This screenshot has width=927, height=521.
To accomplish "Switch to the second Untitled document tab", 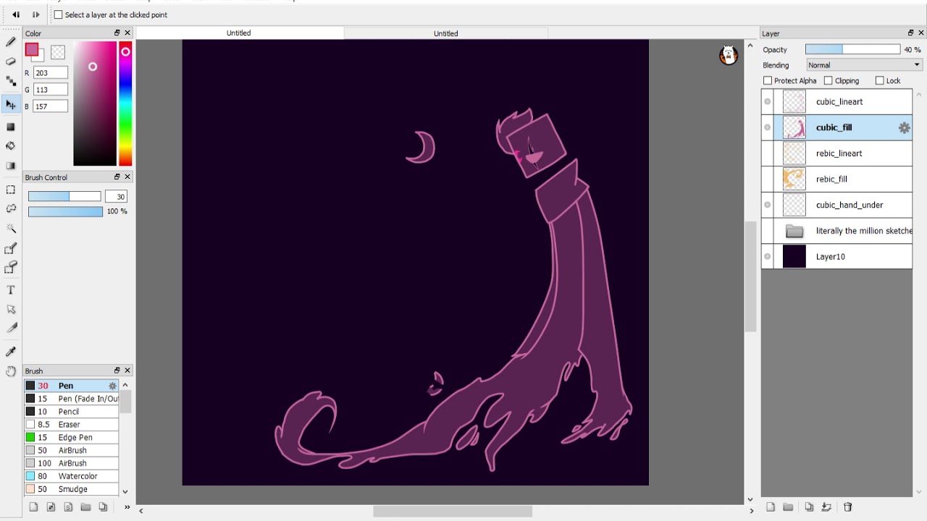I will click(x=446, y=33).
